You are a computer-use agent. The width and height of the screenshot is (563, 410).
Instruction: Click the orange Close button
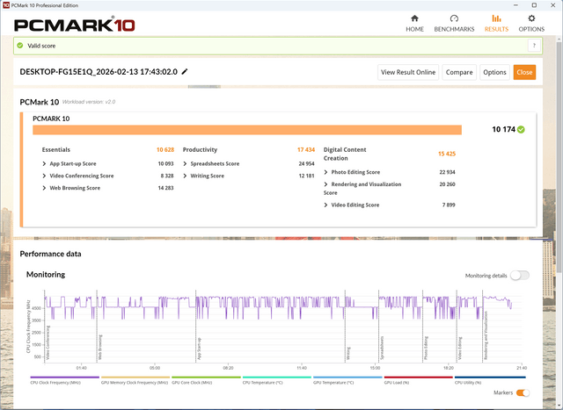click(x=524, y=72)
